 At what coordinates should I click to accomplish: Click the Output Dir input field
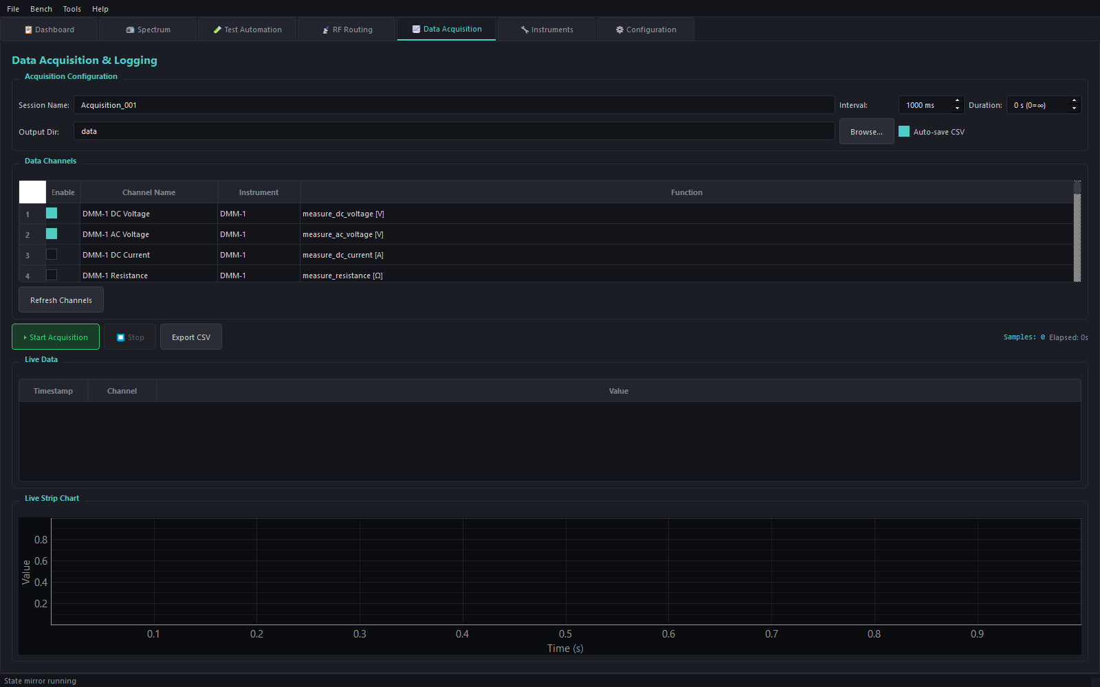pos(454,131)
